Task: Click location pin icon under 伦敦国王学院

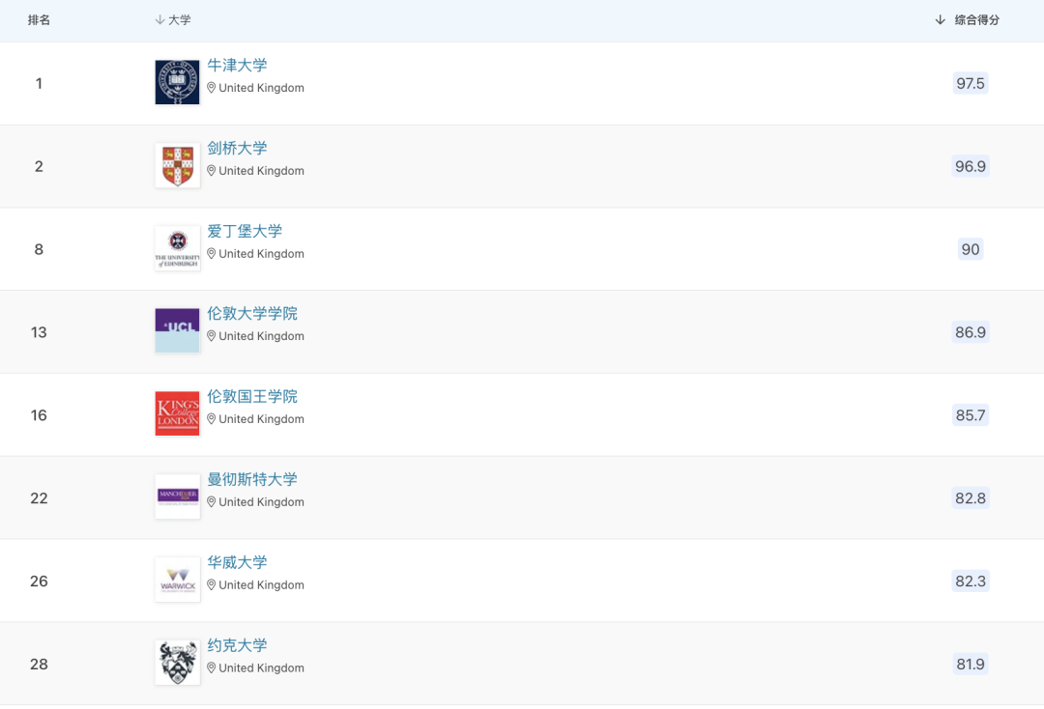Action: 211,419
